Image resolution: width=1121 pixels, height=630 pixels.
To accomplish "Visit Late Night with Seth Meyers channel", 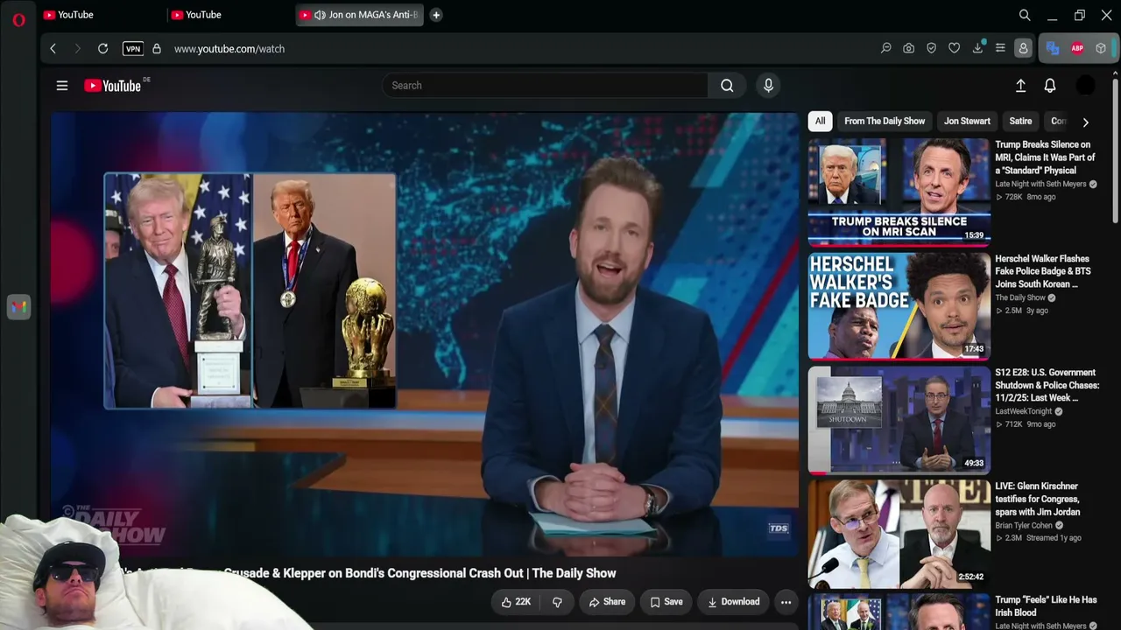I will pyautogui.click(x=1040, y=185).
